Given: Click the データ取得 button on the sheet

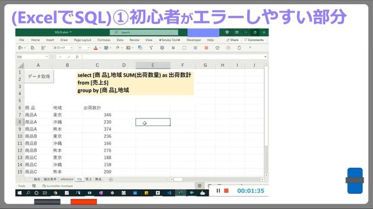Looking at the screenshot, I should 39,76.
